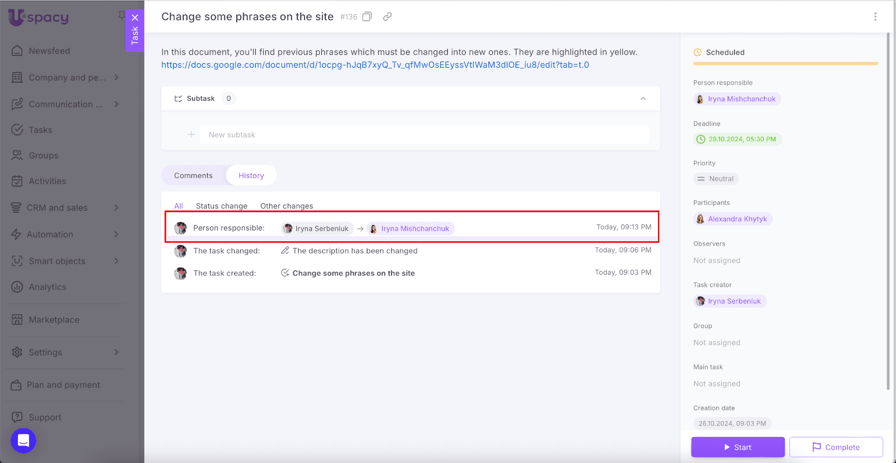896x463 pixels.
Task: Open the Google Docs document link
Action: click(375, 65)
